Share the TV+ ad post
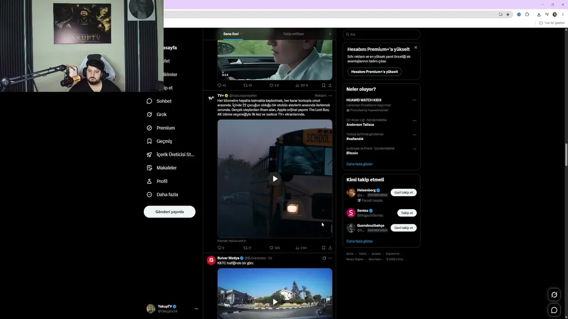 click(x=330, y=248)
